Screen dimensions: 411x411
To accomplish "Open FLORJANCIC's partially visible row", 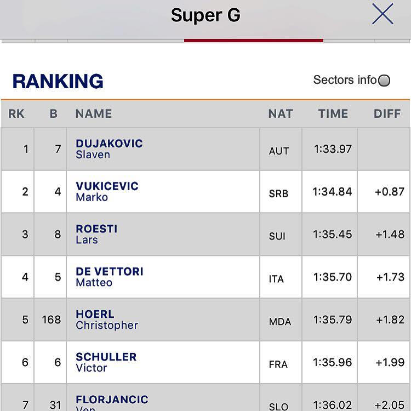I will [112, 402].
